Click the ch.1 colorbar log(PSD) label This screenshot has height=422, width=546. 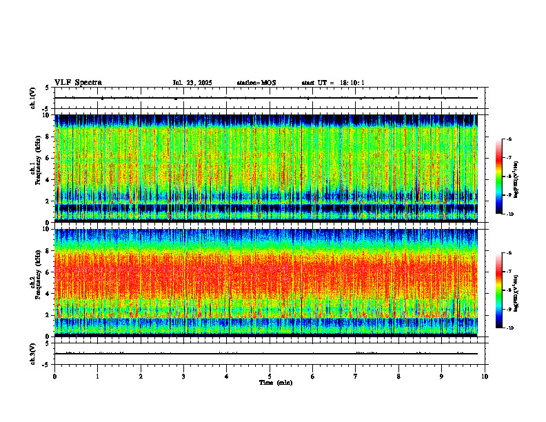(516, 180)
